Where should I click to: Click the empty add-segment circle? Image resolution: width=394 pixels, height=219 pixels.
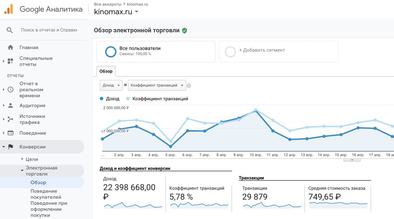click(x=230, y=52)
